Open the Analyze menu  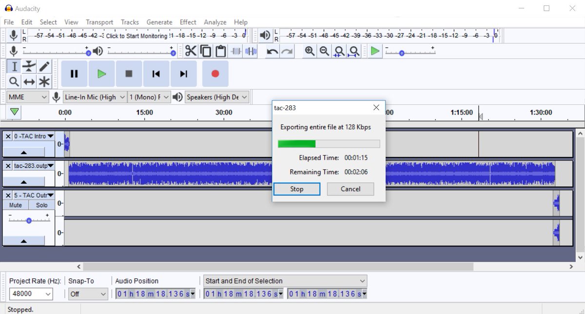pos(215,22)
